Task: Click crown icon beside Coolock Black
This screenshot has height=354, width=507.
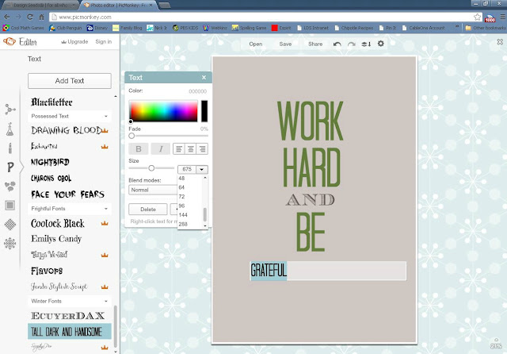Action: 105,223
